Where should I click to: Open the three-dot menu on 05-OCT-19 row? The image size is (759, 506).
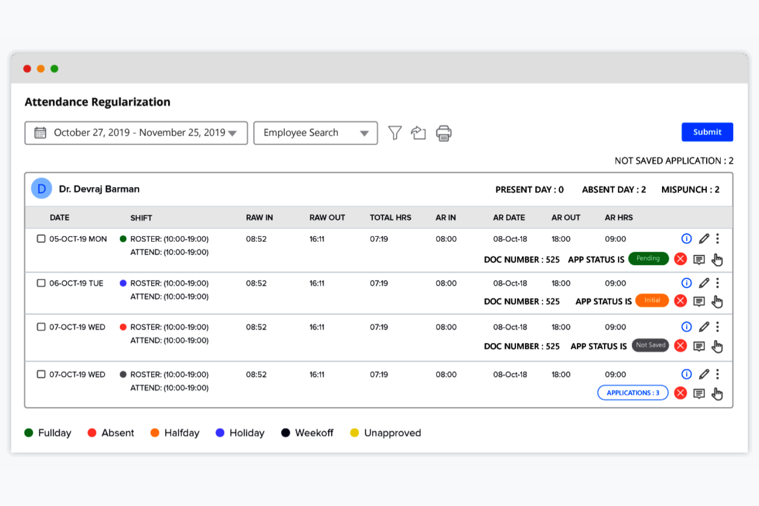pyautogui.click(x=717, y=238)
